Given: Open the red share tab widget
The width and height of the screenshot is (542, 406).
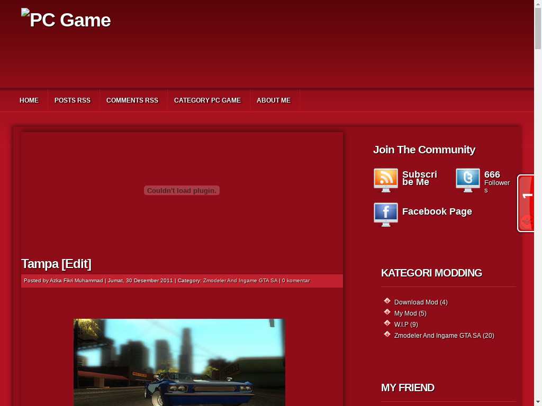Looking at the screenshot, I should 526,204.
